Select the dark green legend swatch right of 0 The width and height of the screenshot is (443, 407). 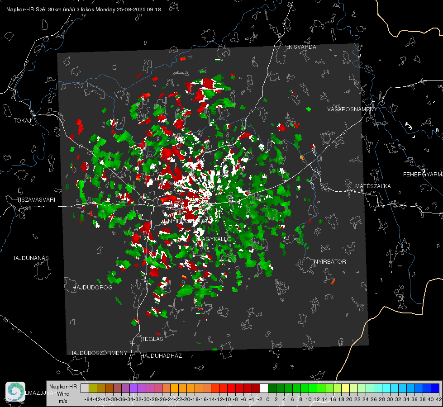(x=272, y=388)
